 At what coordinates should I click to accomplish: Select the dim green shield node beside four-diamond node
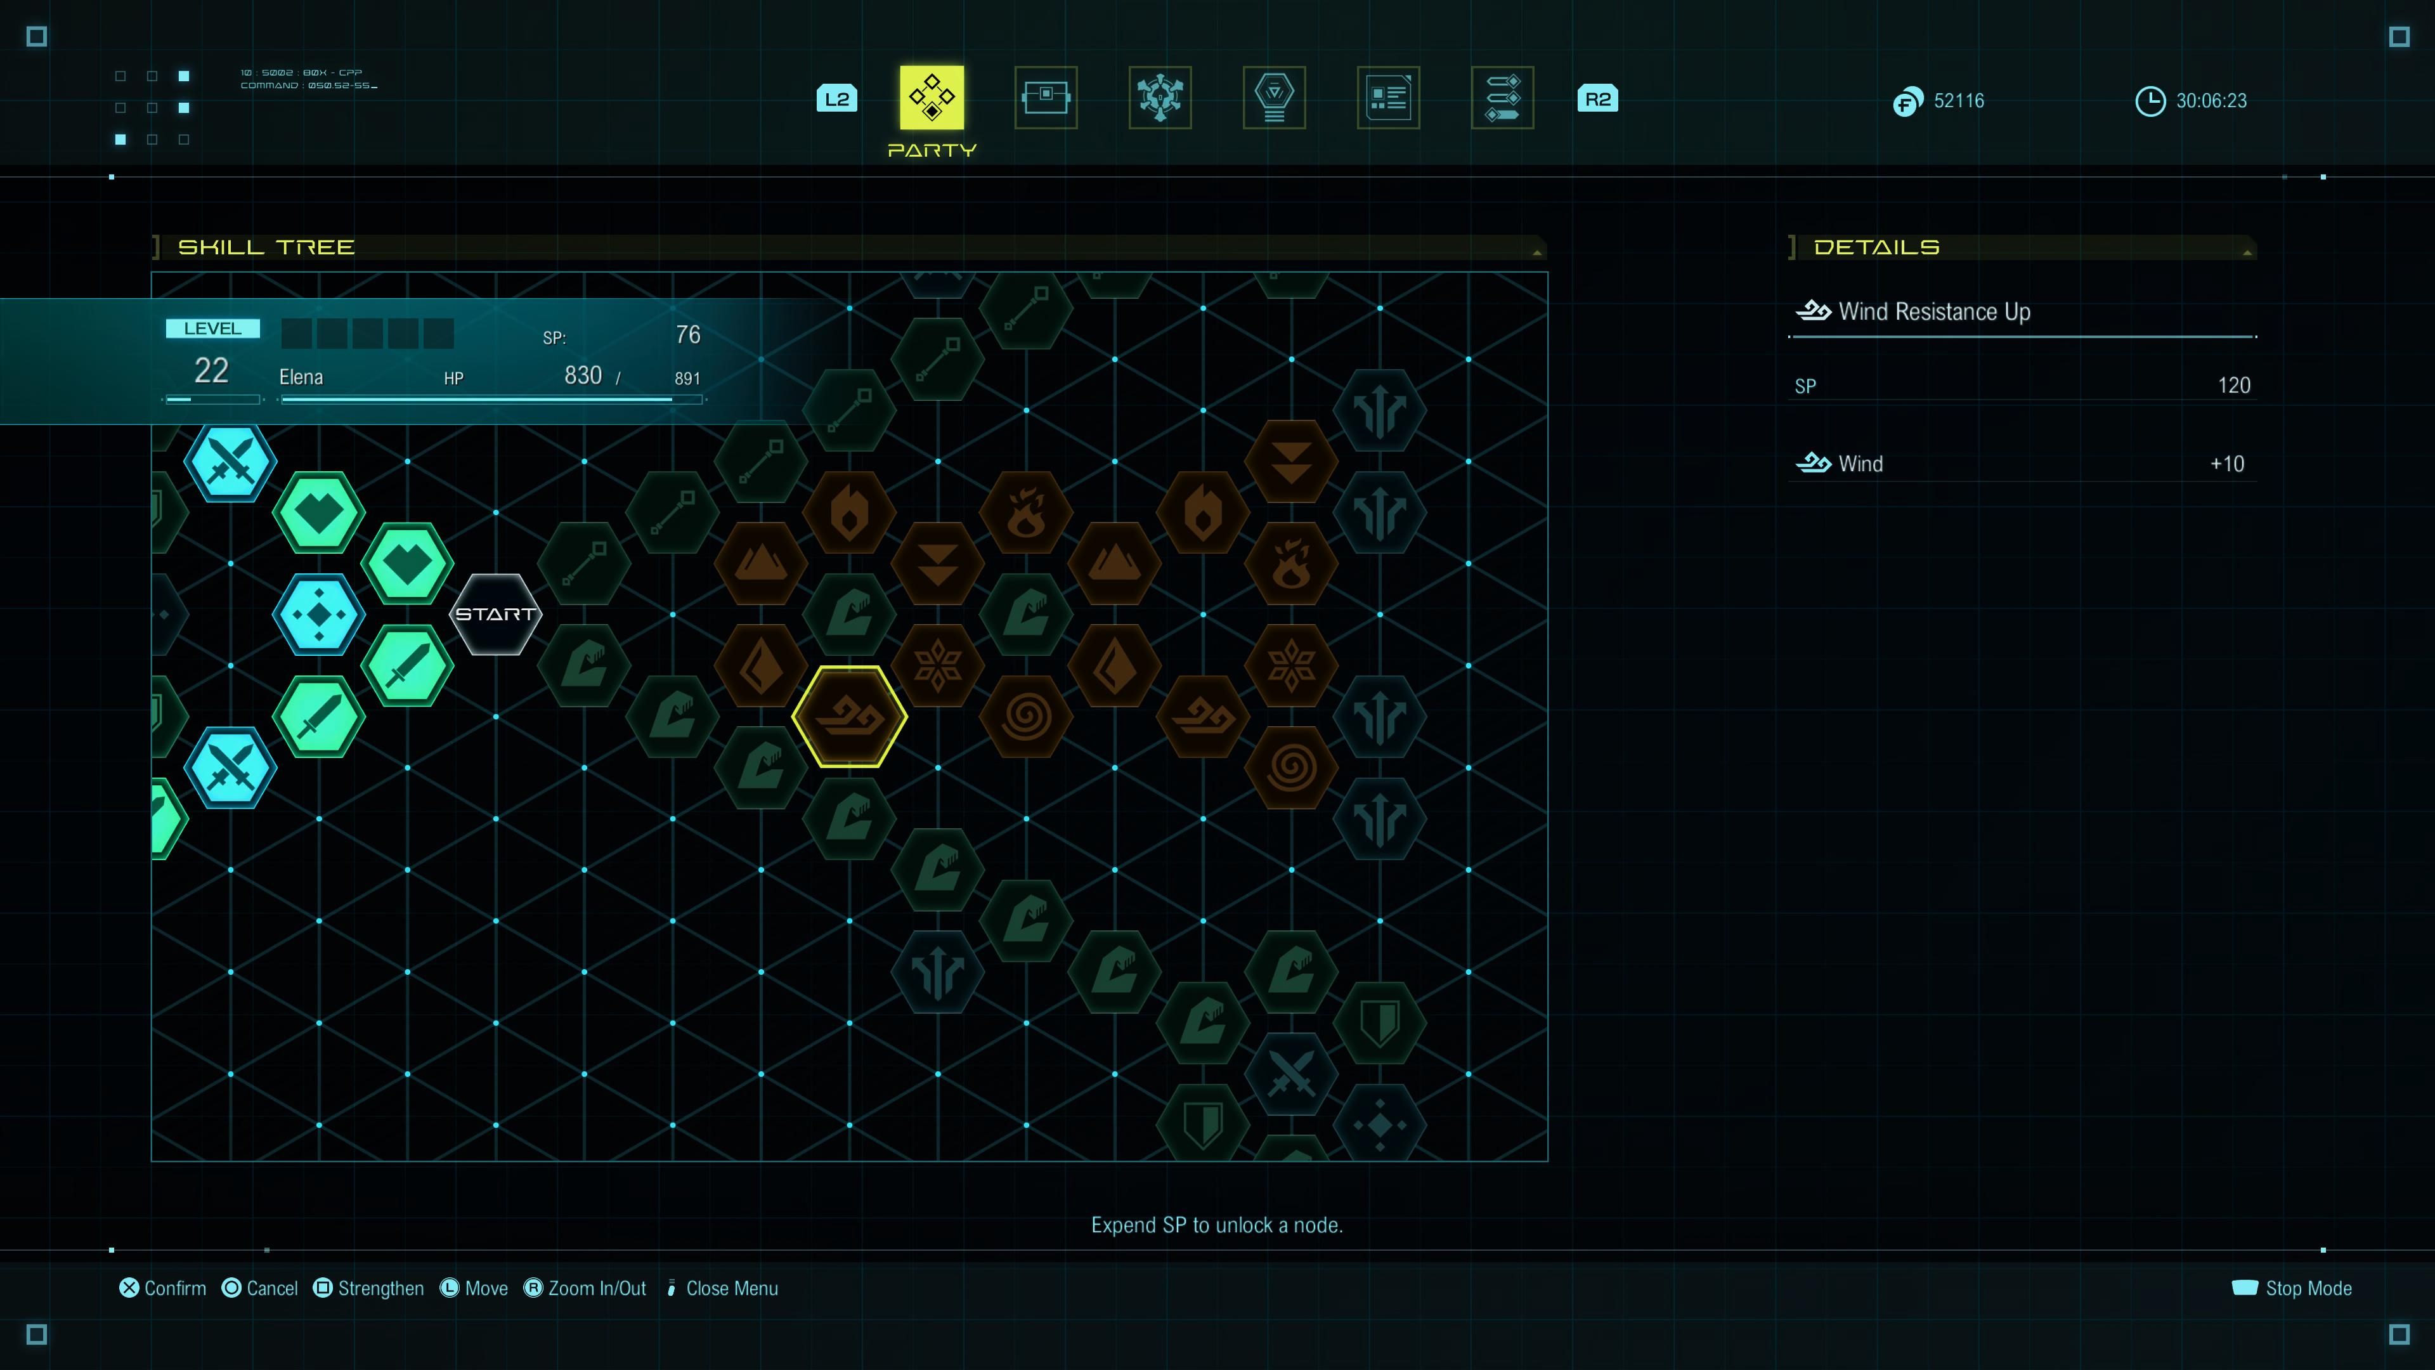click(x=1379, y=1023)
